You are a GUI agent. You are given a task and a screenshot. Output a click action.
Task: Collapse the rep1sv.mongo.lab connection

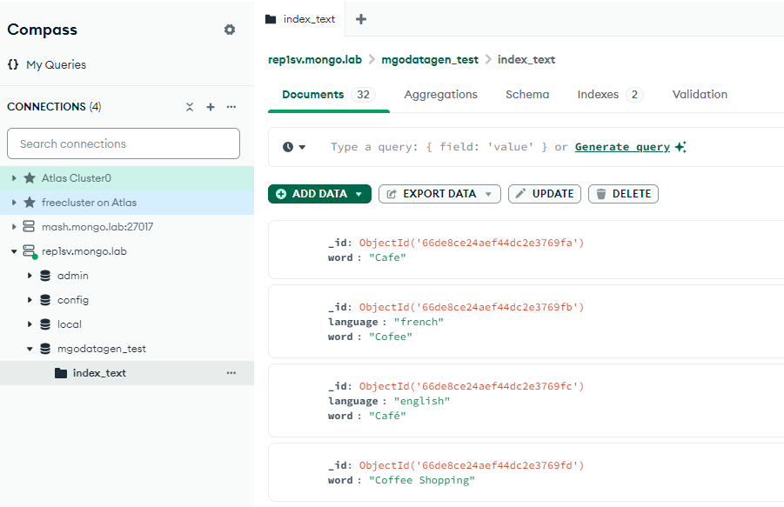point(14,251)
